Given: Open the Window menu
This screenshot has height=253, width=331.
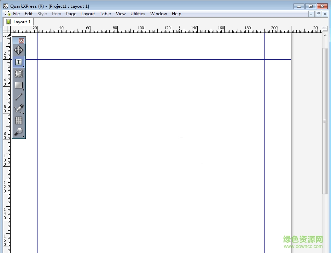Looking at the screenshot, I should (x=158, y=14).
